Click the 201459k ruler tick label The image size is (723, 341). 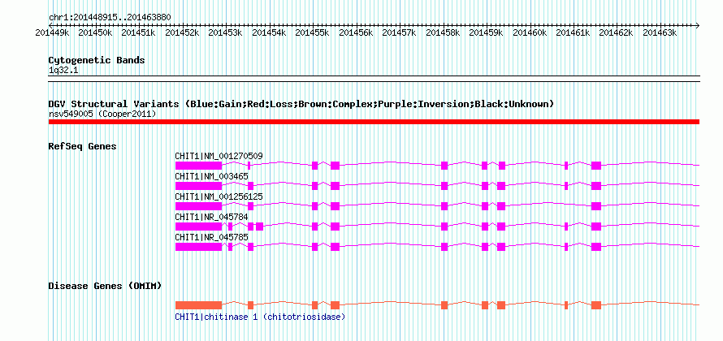click(486, 32)
